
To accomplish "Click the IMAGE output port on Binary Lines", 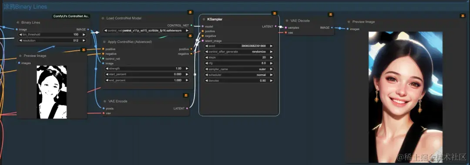I will coord(88,29).
